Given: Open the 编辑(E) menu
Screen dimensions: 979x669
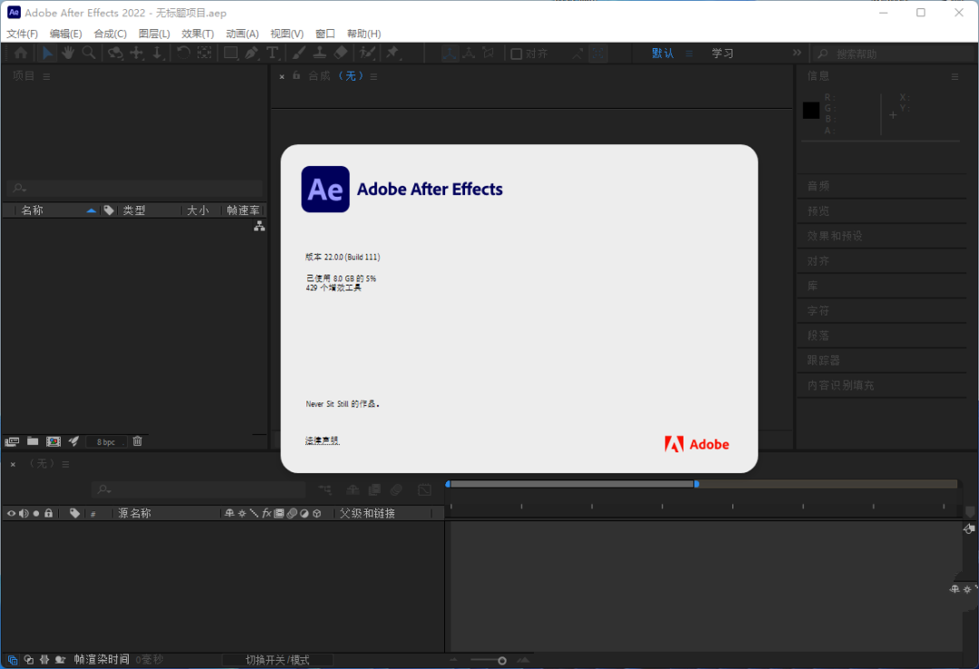Looking at the screenshot, I should click(65, 34).
